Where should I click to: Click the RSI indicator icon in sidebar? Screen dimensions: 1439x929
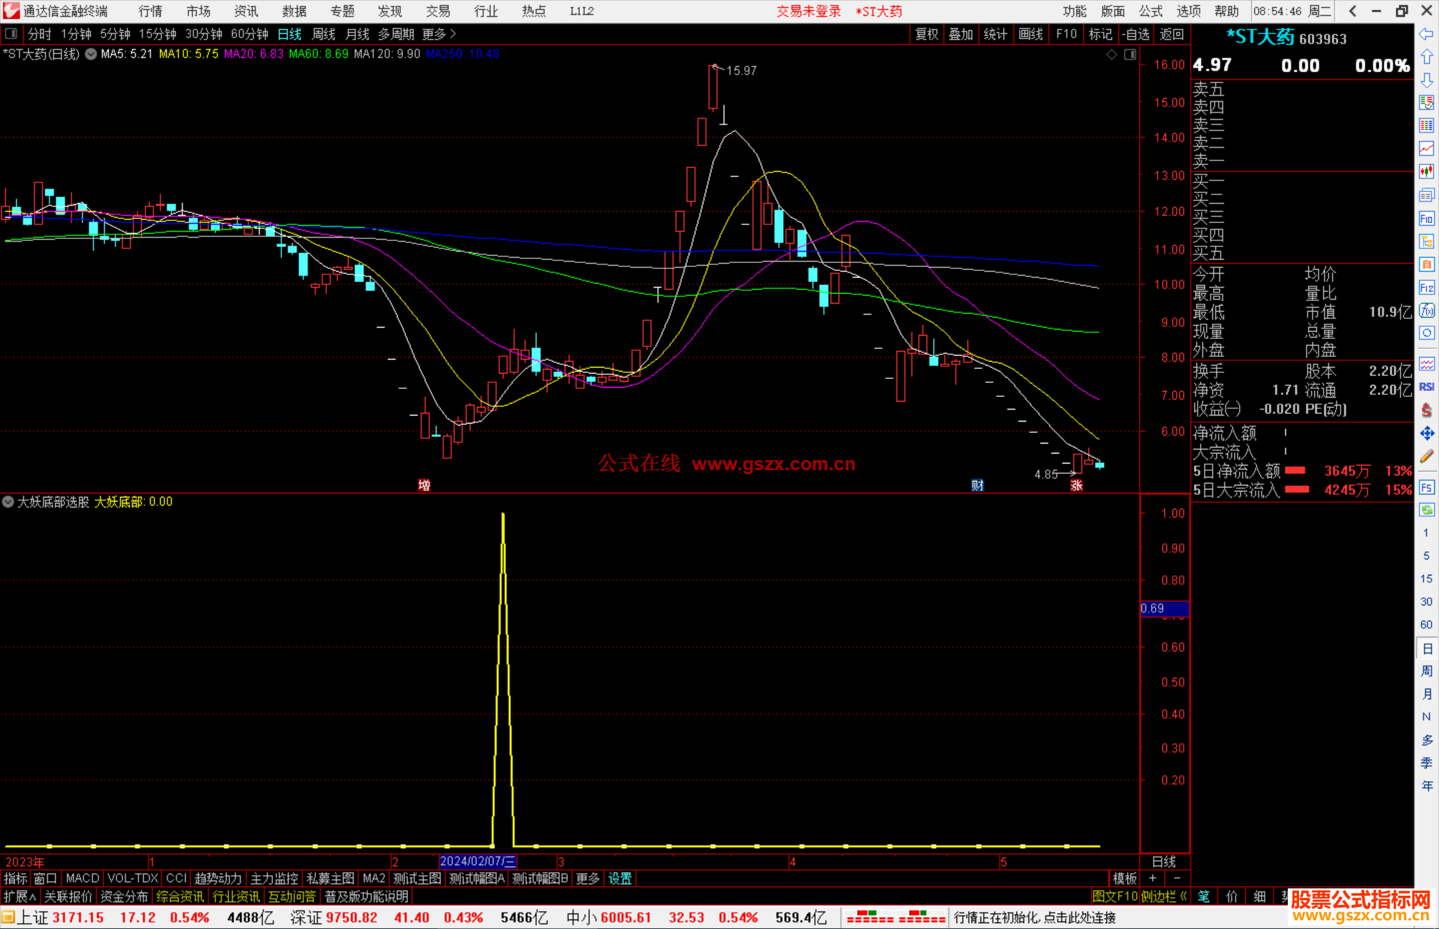1426,387
